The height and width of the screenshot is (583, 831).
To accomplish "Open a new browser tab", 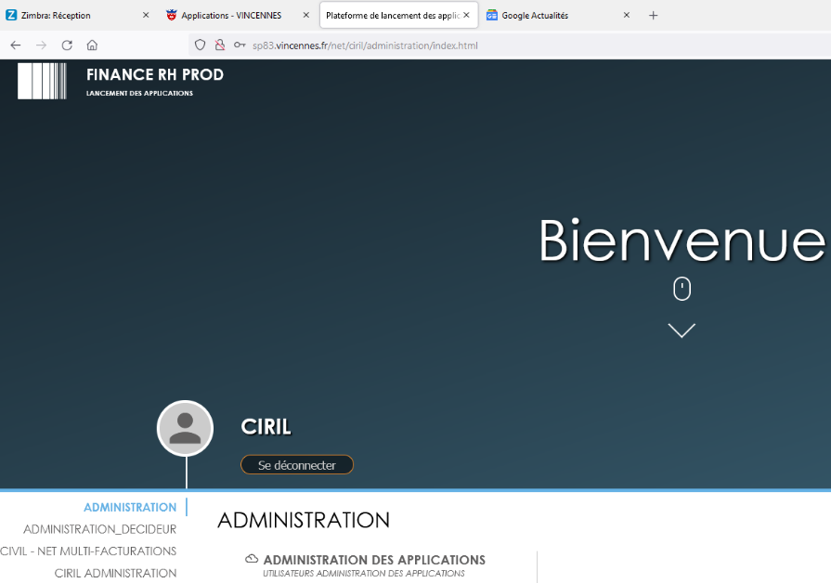I will click(x=653, y=16).
